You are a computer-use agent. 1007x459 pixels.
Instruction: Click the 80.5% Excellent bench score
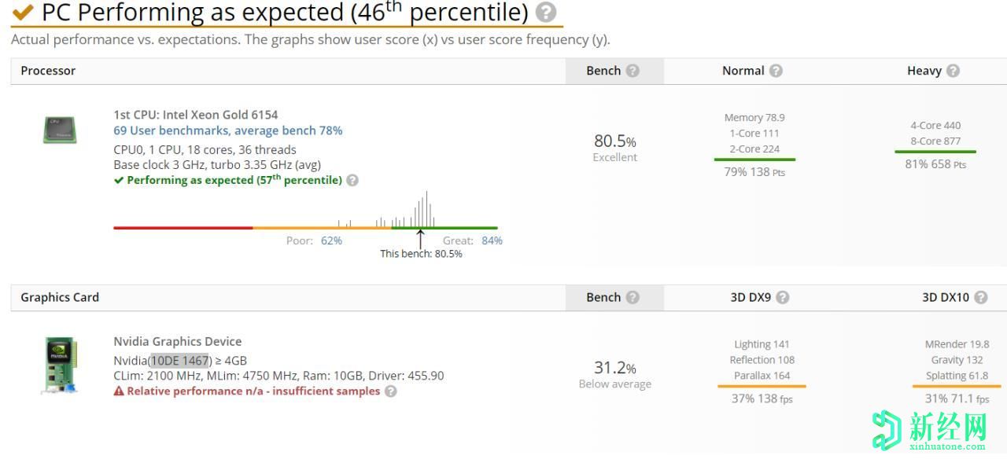pyautogui.click(x=614, y=146)
